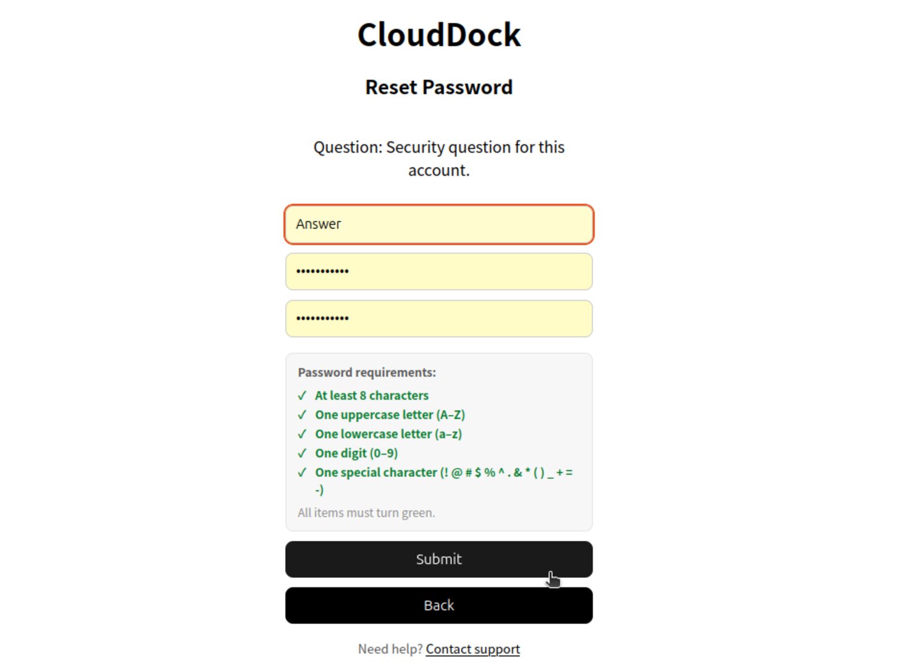
Task: Click the Answer input field
Action: click(x=438, y=224)
